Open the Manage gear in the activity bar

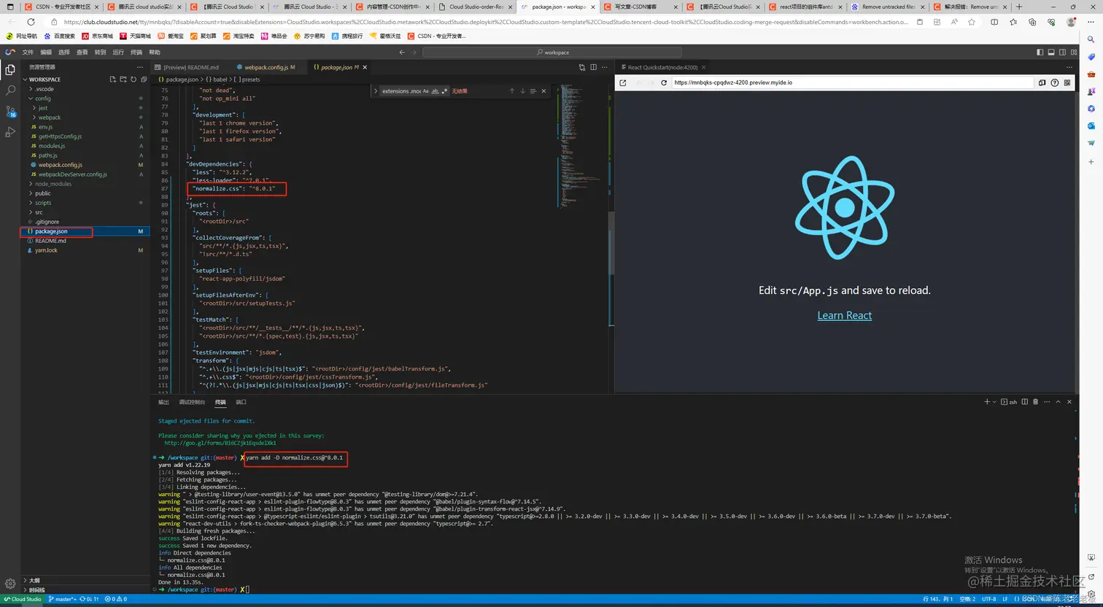pyautogui.click(x=10, y=584)
